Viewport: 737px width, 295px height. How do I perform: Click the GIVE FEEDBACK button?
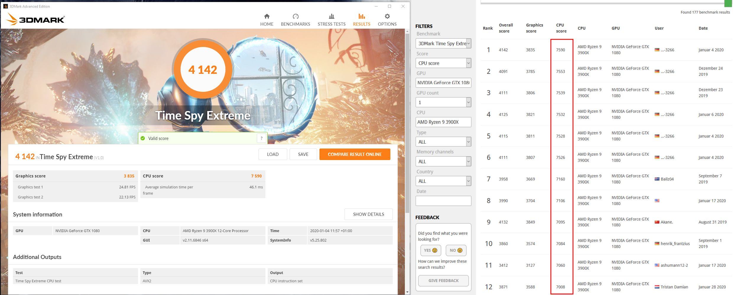[x=443, y=281]
